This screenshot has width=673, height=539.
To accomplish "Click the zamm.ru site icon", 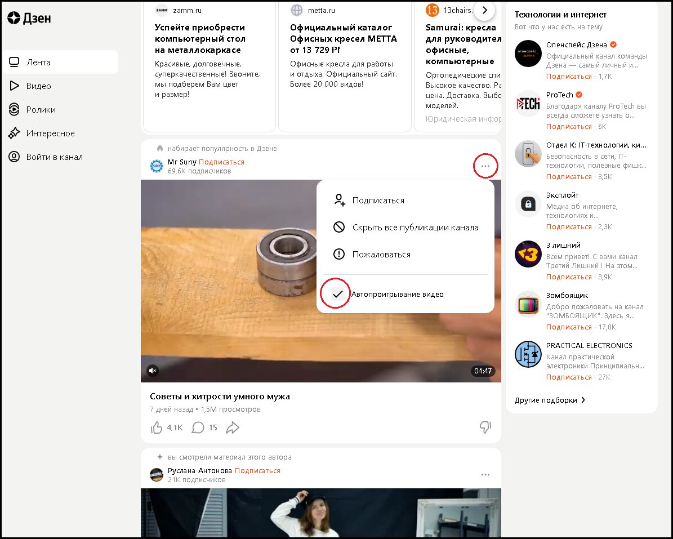I will tap(162, 10).
